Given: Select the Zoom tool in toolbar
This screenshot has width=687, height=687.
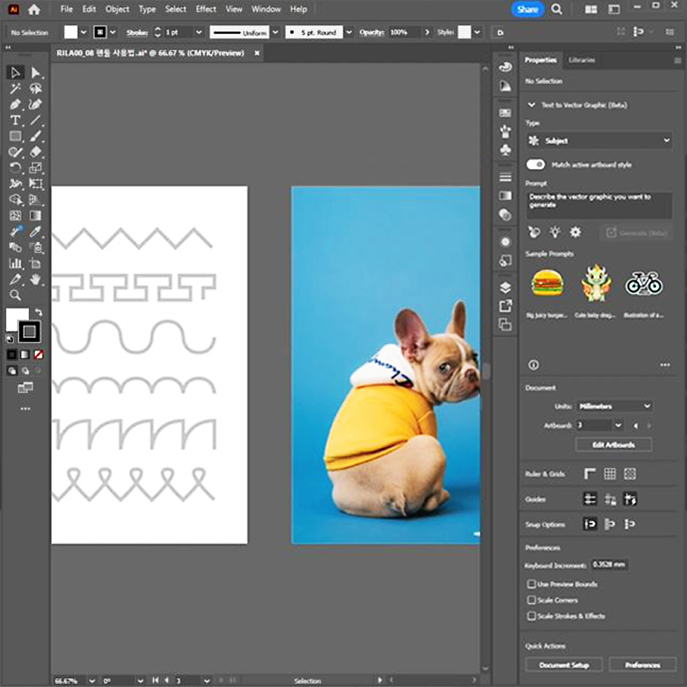Looking at the screenshot, I should 15,295.
